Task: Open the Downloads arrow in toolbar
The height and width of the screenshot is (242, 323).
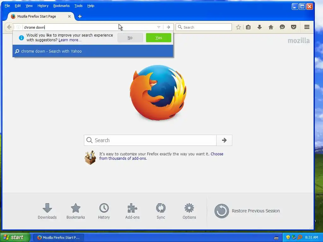Action: coord(260,27)
